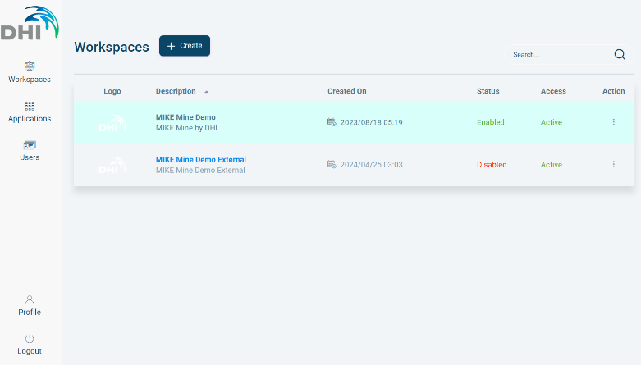This screenshot has width=641, height=365.
Task: Click the 2023/08/18 05:19 creation date
Action: (371, 122)
